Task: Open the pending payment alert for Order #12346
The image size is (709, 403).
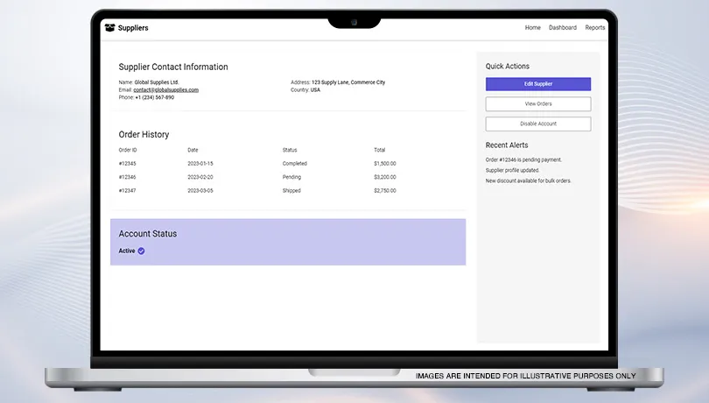Action: (523, 159)
